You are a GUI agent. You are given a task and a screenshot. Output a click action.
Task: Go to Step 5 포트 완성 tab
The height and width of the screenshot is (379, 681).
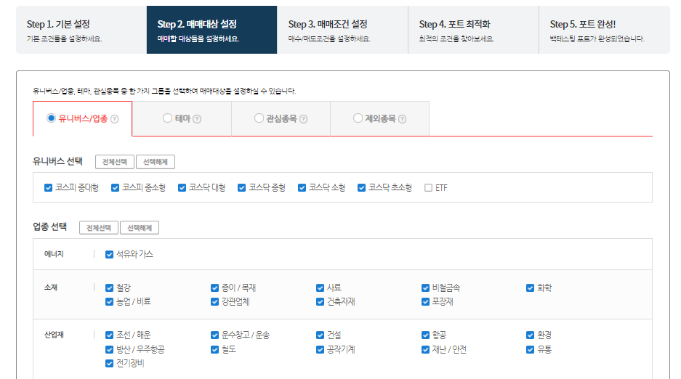(604, 30)
